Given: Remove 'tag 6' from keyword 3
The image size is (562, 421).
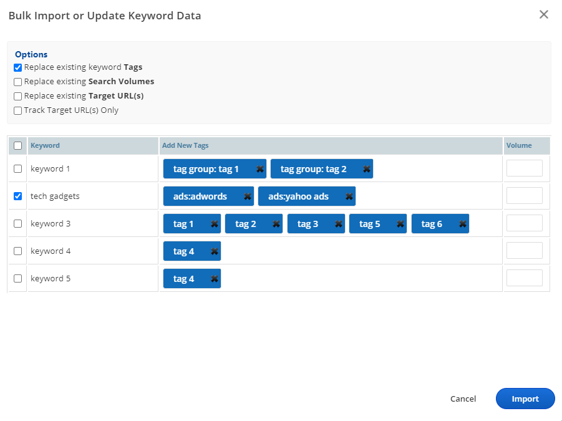Looking at the screenshot, I should (x=462, y=224).
